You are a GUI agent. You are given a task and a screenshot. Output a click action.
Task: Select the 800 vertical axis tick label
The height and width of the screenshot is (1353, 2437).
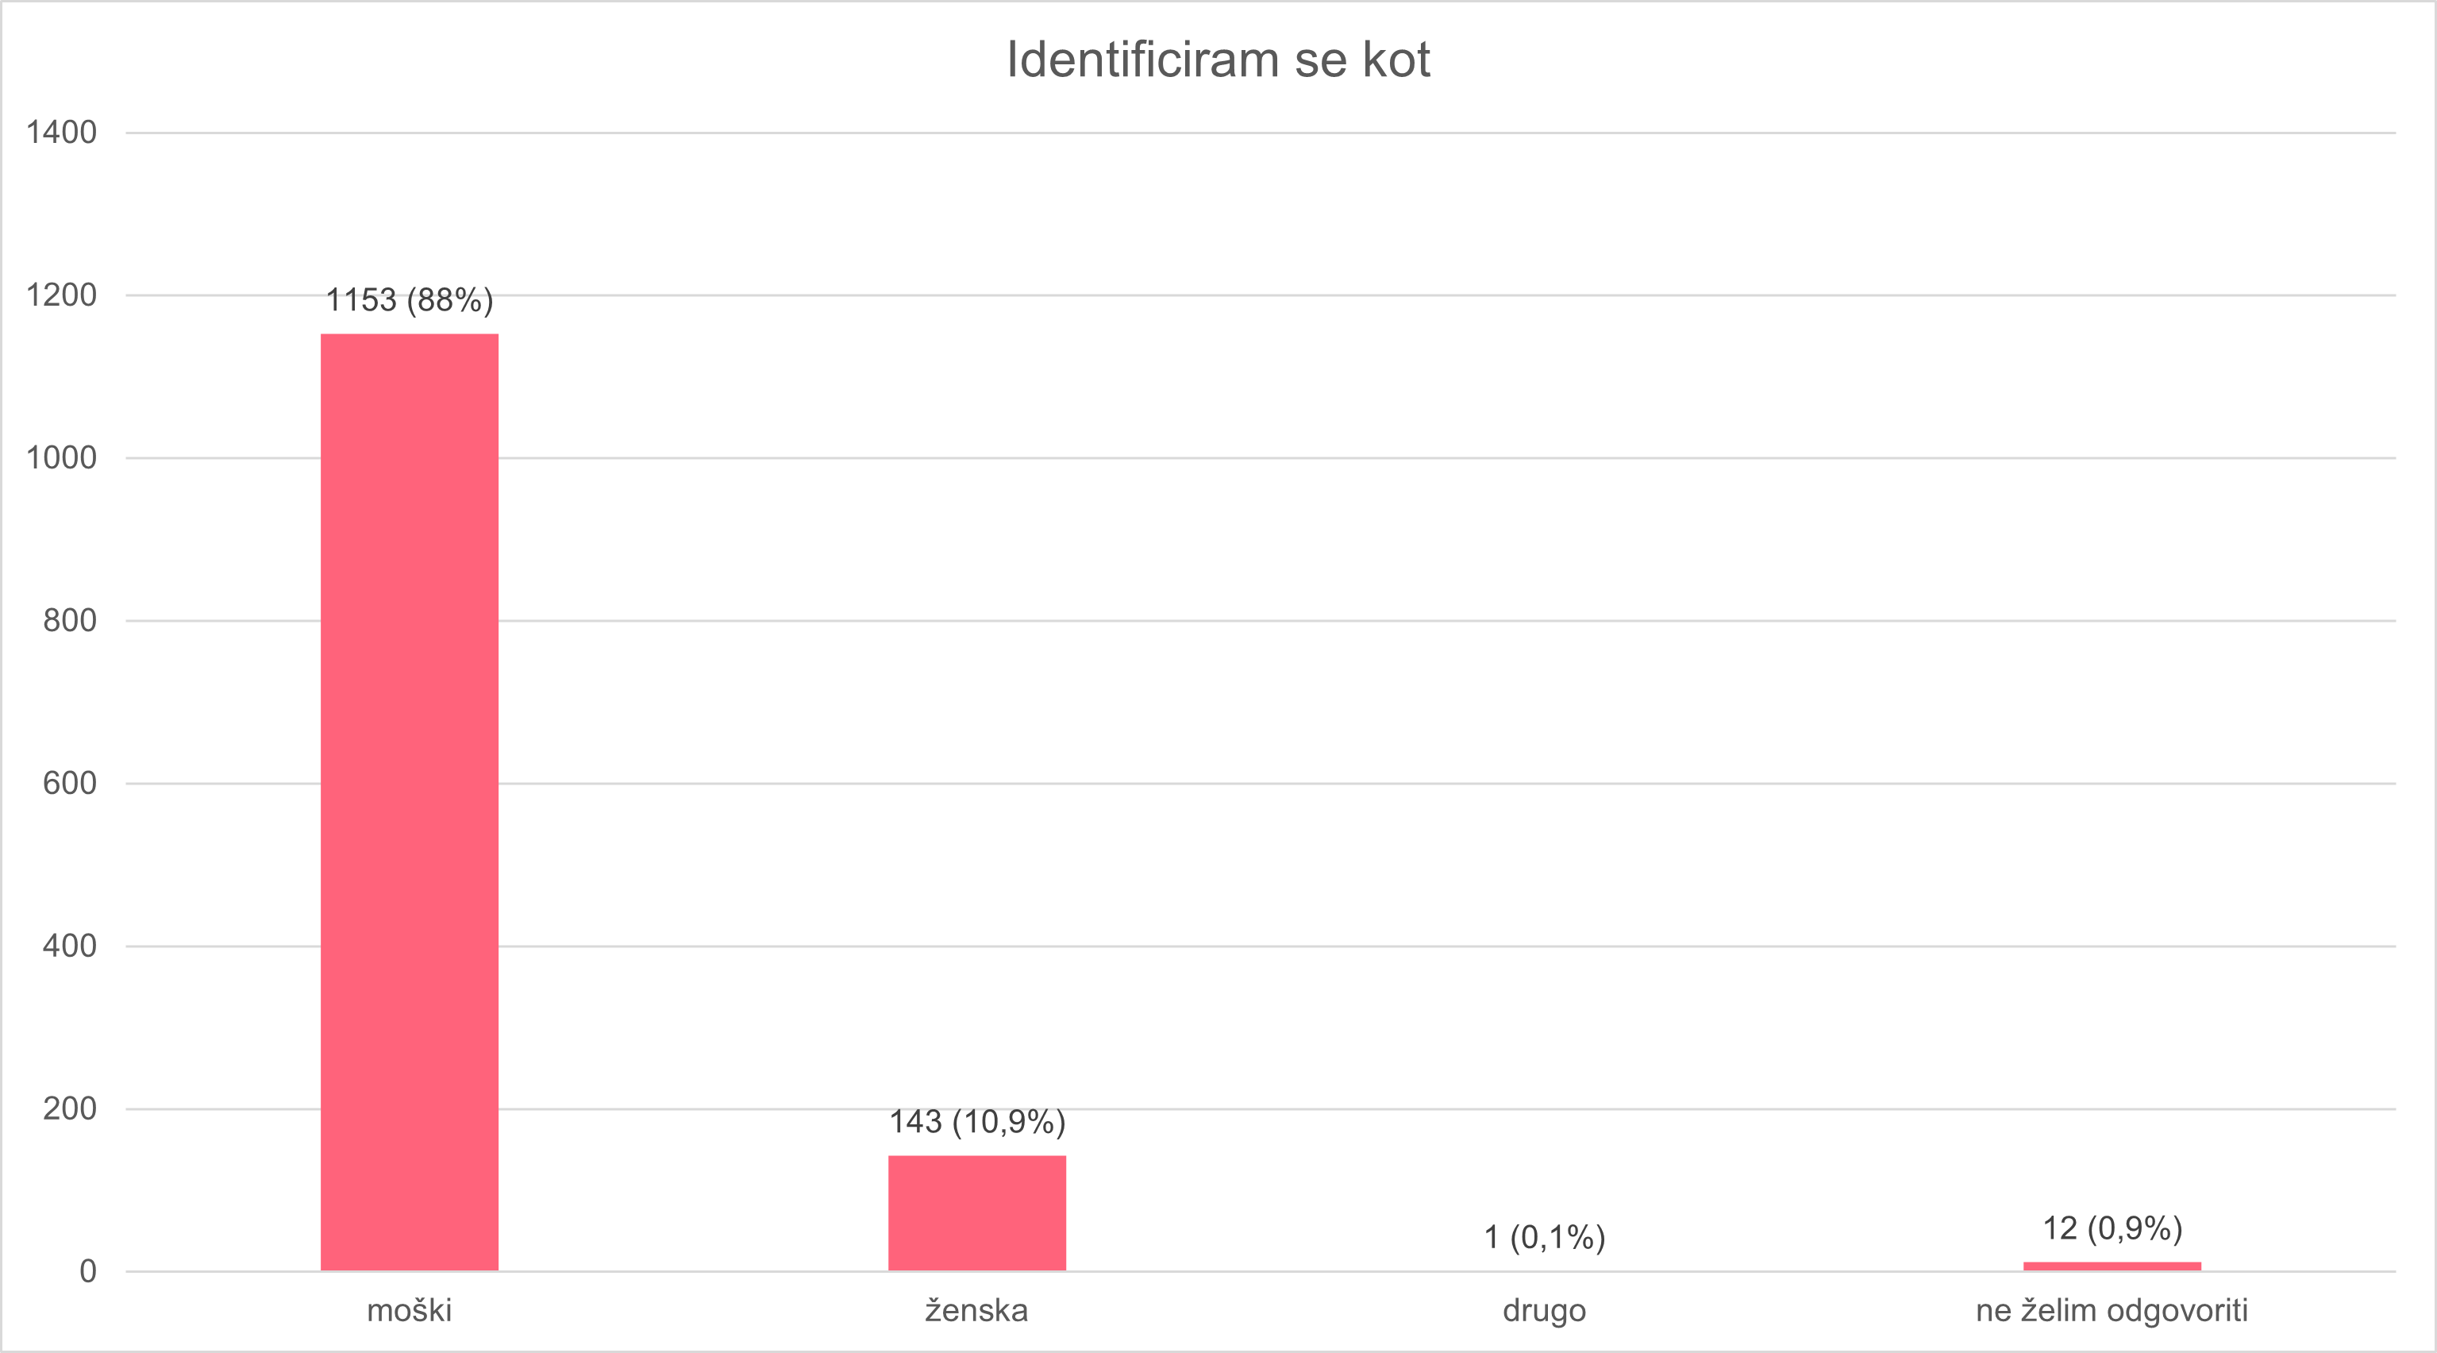point(69,621)
